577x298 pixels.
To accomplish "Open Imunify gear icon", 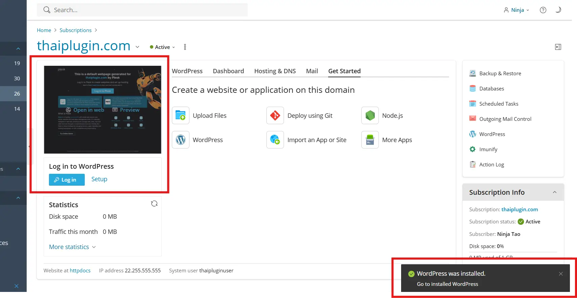I will tap(473, 149).
